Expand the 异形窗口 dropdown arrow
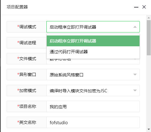 (x=135, y=75)
